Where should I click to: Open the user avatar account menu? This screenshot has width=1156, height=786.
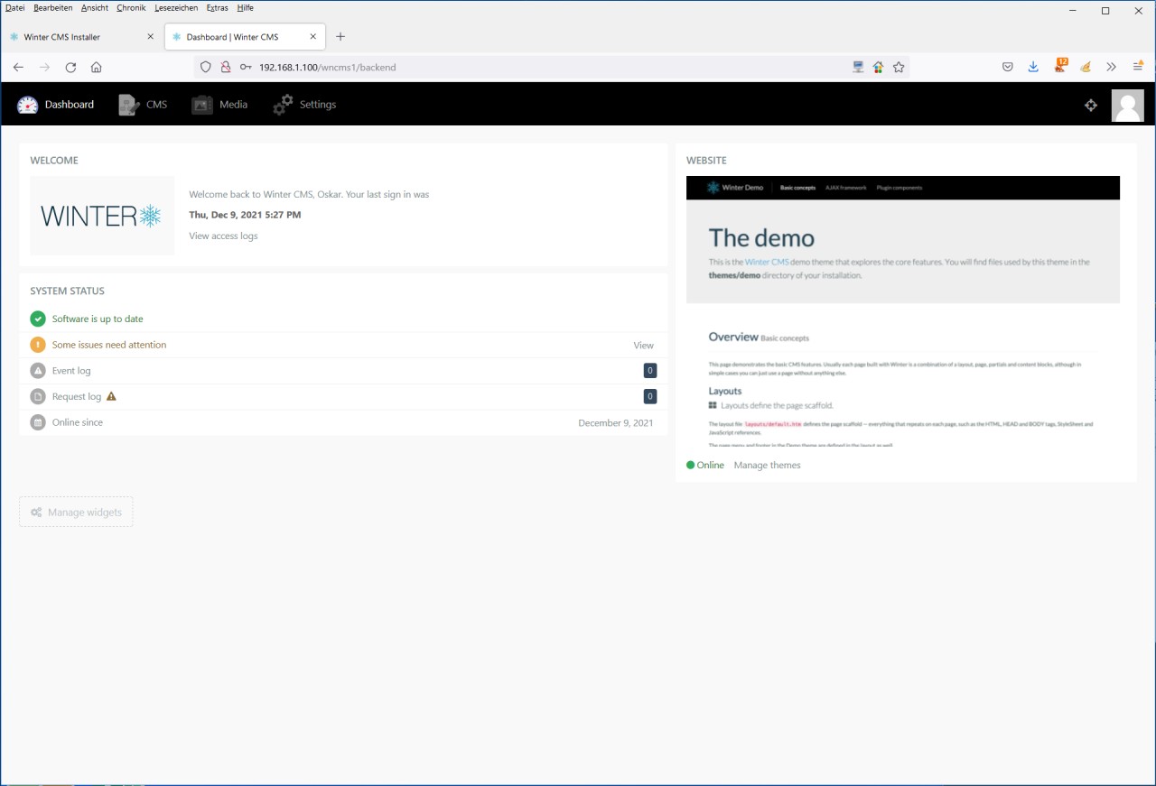click(1127, 106)
